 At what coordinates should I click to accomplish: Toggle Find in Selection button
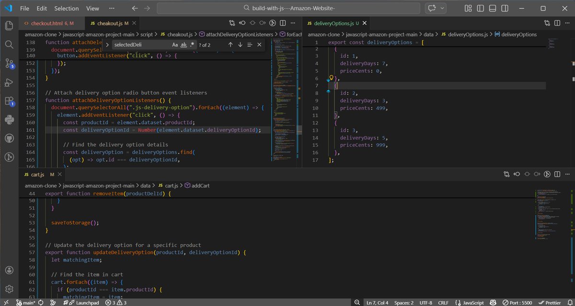(250, 45)
